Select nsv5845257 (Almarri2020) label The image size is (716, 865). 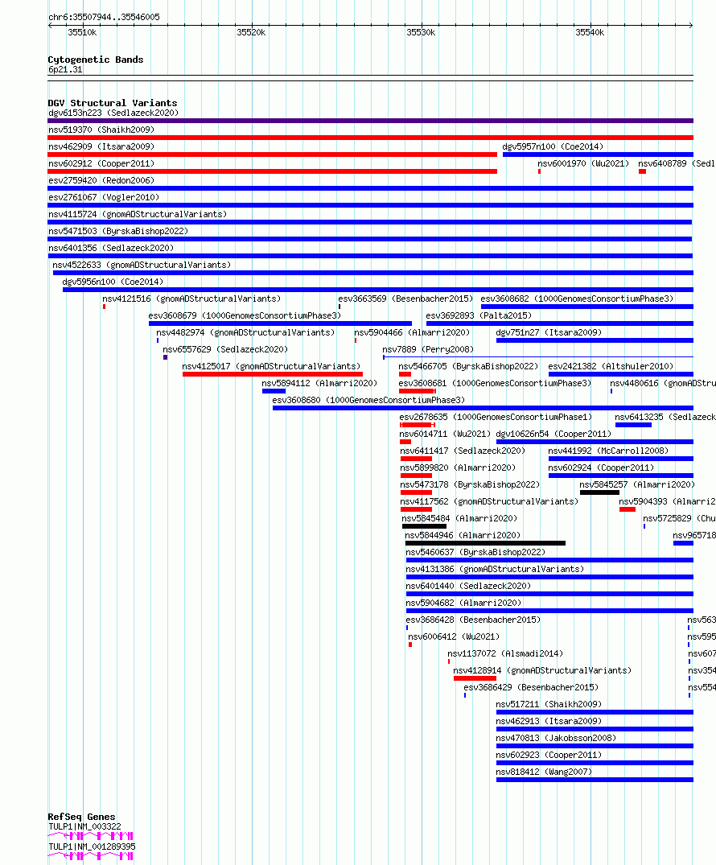point(637,484)
